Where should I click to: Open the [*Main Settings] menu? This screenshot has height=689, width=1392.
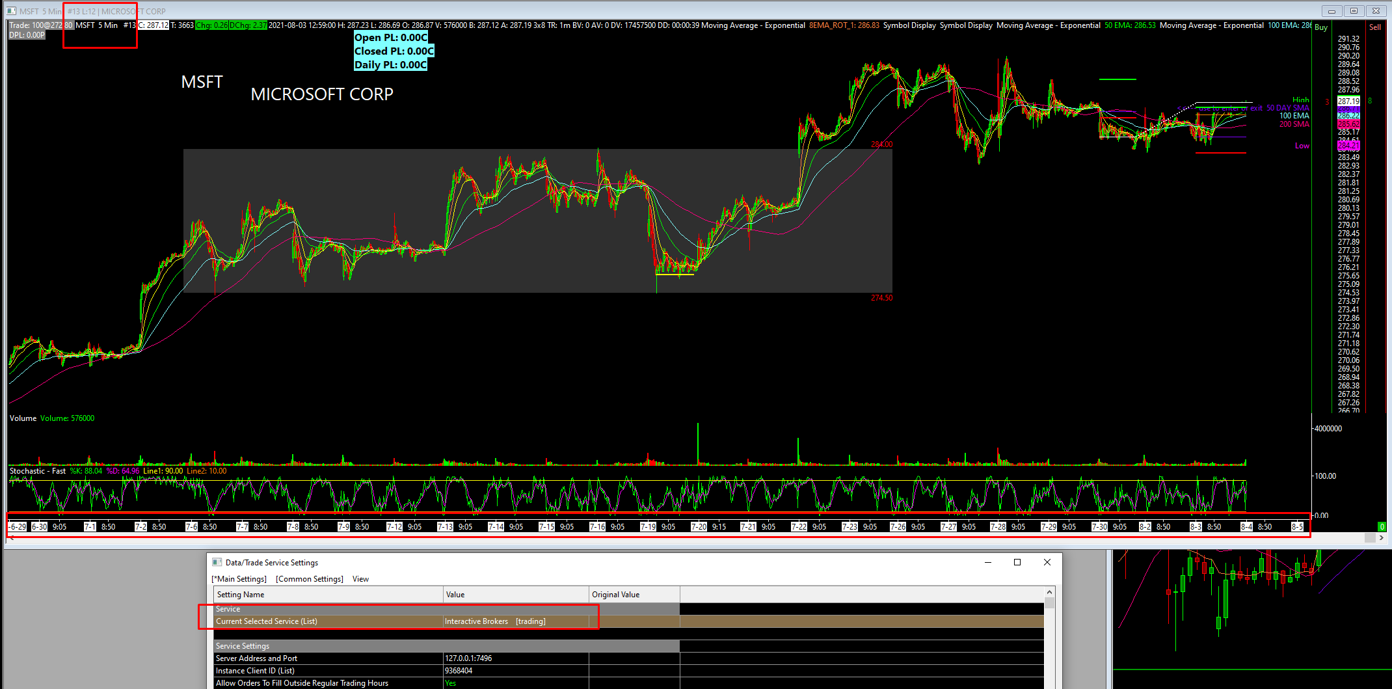(239, 579)
